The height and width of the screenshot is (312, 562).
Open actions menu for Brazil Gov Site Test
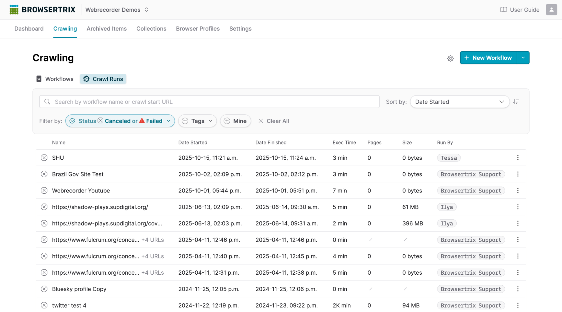[x=518, y=174]
